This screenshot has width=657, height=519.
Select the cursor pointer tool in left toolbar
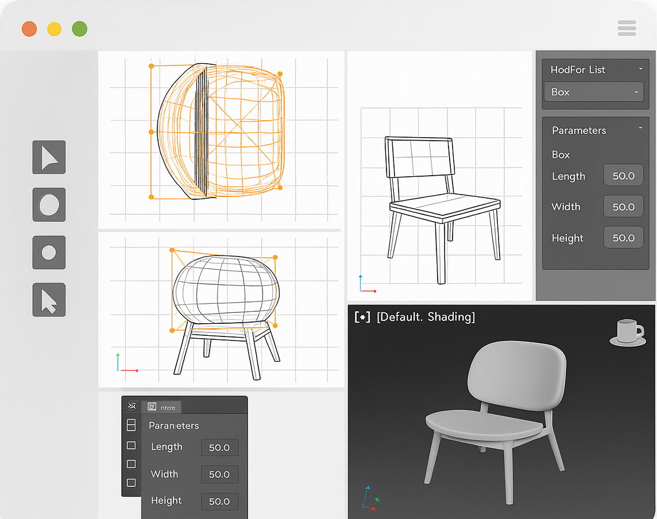click(49, 300)
